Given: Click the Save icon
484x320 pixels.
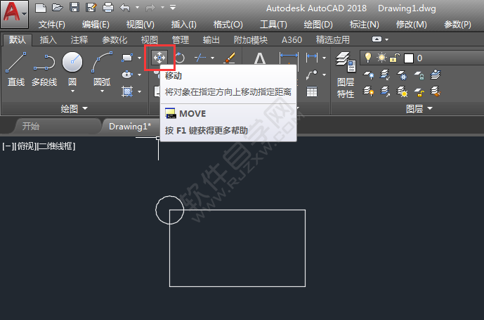Looking at the screenshot, I should point(74,8).
